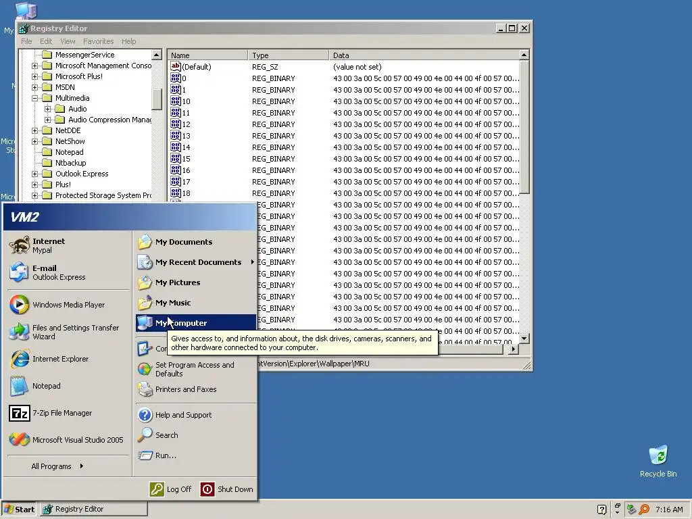The width and height of the screenshot is (692, 519).
Task: Open Printers and Faxes
Action: pos(196,389)
